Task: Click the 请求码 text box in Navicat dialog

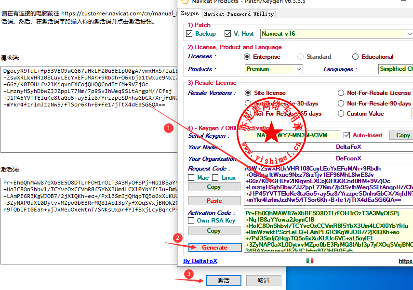Action: [x=89, y=109]
